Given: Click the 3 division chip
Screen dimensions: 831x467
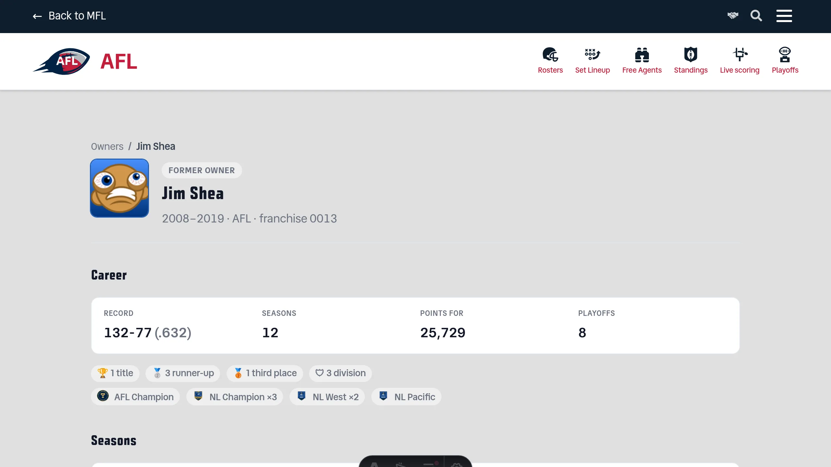Looking at the screenshot, I should pos(340,373).
